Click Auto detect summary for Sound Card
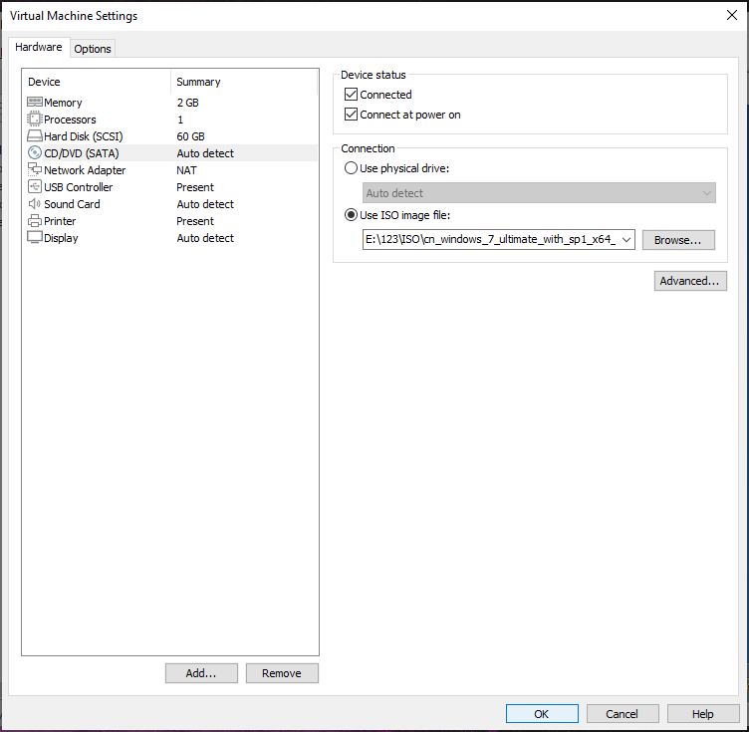 coord(205,204)
